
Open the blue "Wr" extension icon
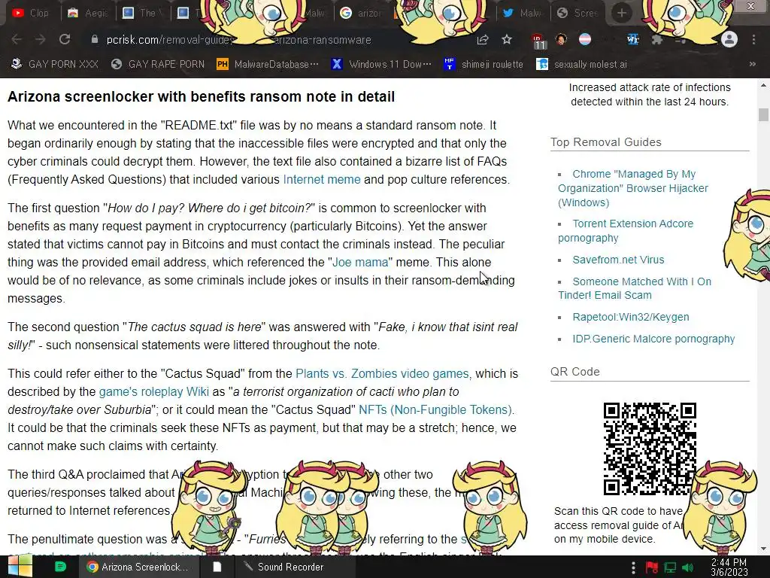[x=633, y=39]
